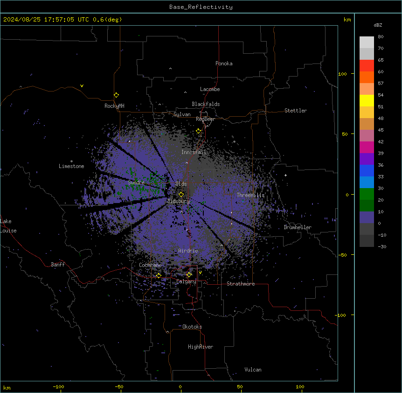Click the HighRiver label
The width and height of the screenshot is (402, 393).
201,347
